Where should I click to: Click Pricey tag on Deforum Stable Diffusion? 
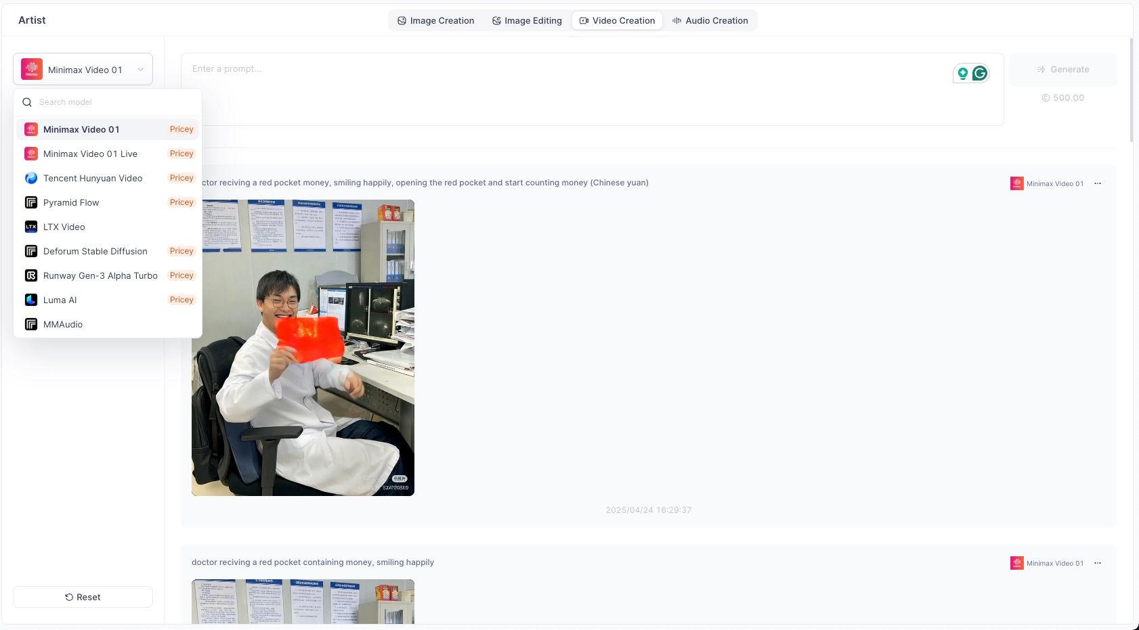[x=181, y=251]
